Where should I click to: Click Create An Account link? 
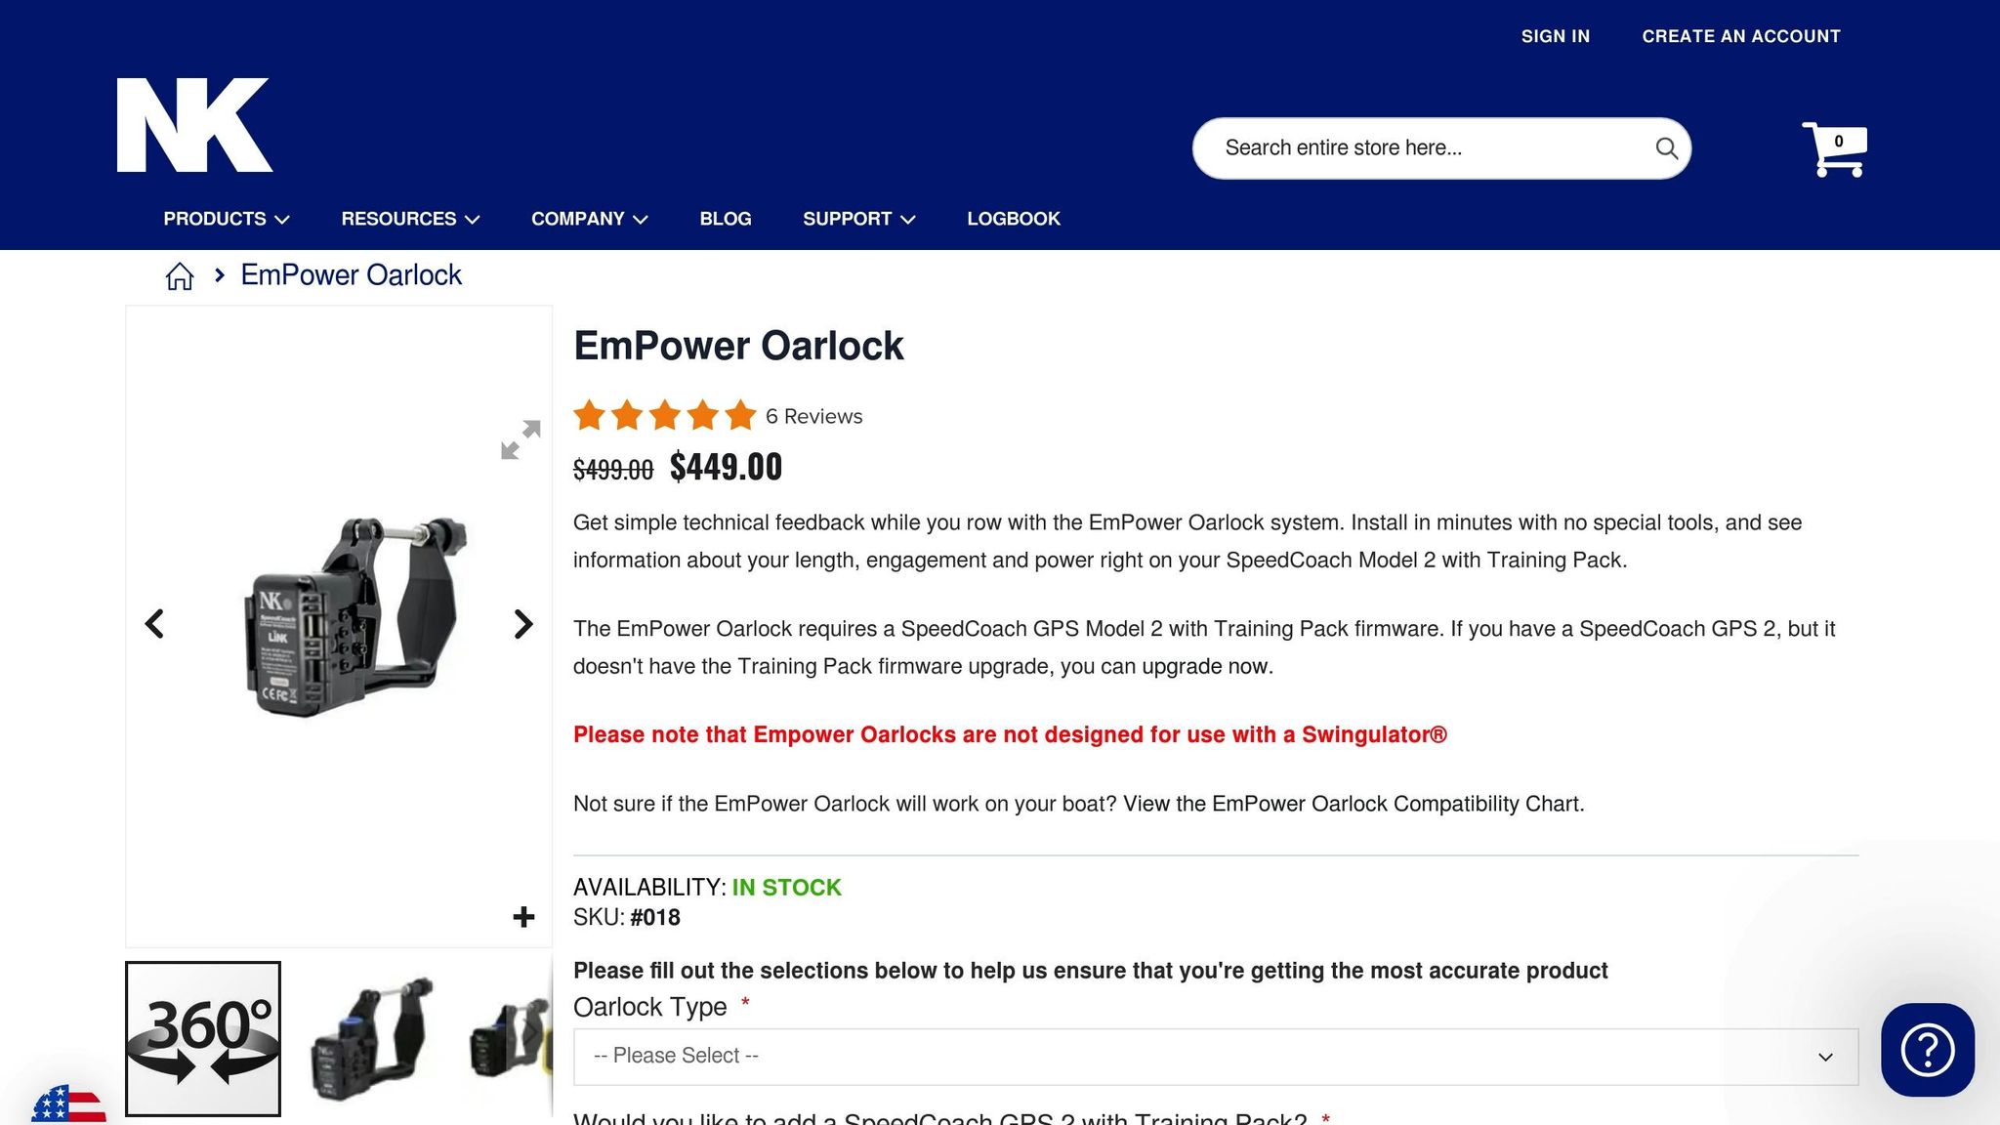pos(1741,36)
